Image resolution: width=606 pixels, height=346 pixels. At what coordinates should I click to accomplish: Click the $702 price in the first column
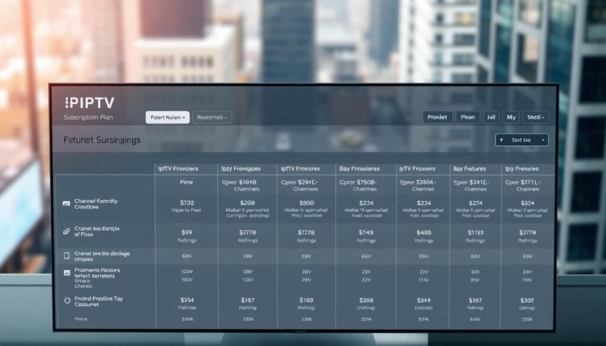click(x=186, y=202)
